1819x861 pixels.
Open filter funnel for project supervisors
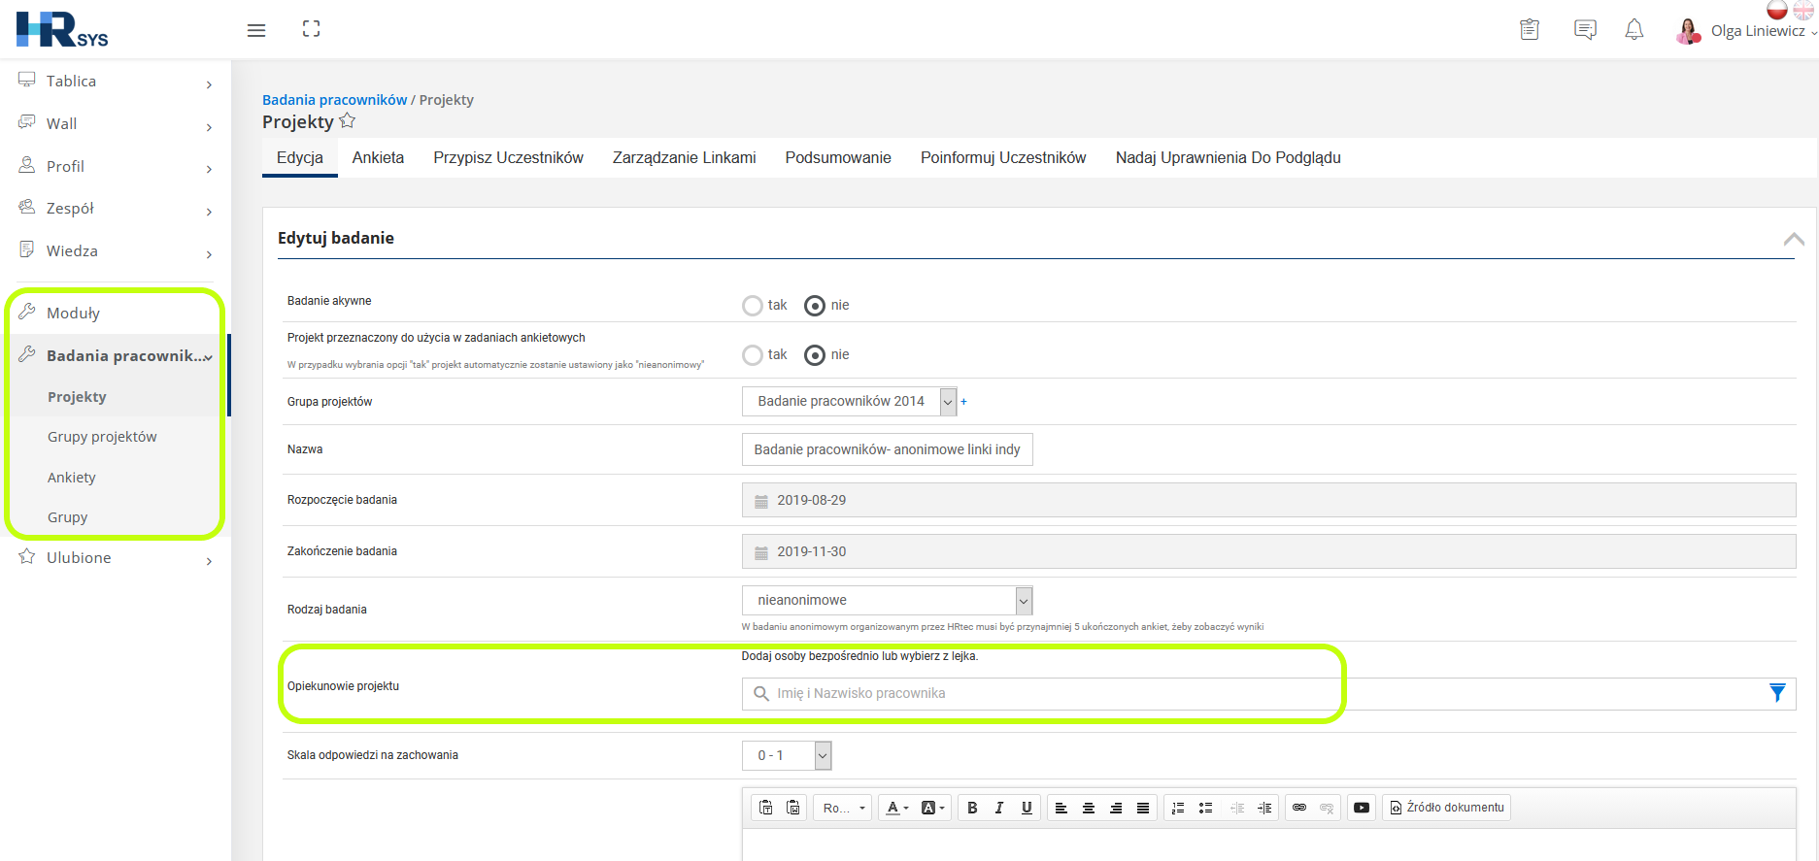[1777, 693]
